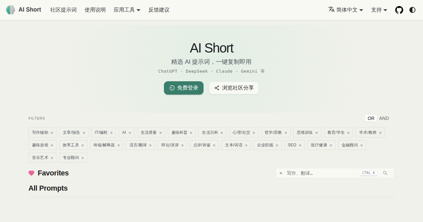This screenshot has width=423, height=222.
Task: Click the search magnifier icon
Action: point(385,173)
